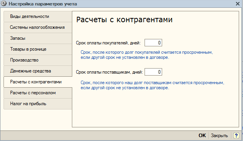Click the Срок оплаты покупателей, дней label
Viewport: 243px width, 141px height.
[x=108, y=43]
